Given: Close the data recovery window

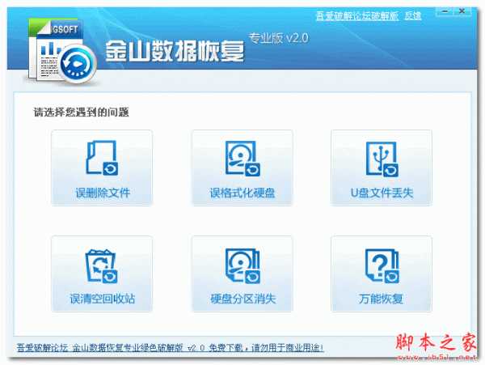Looking at the screenshot, I should [462, 12].
